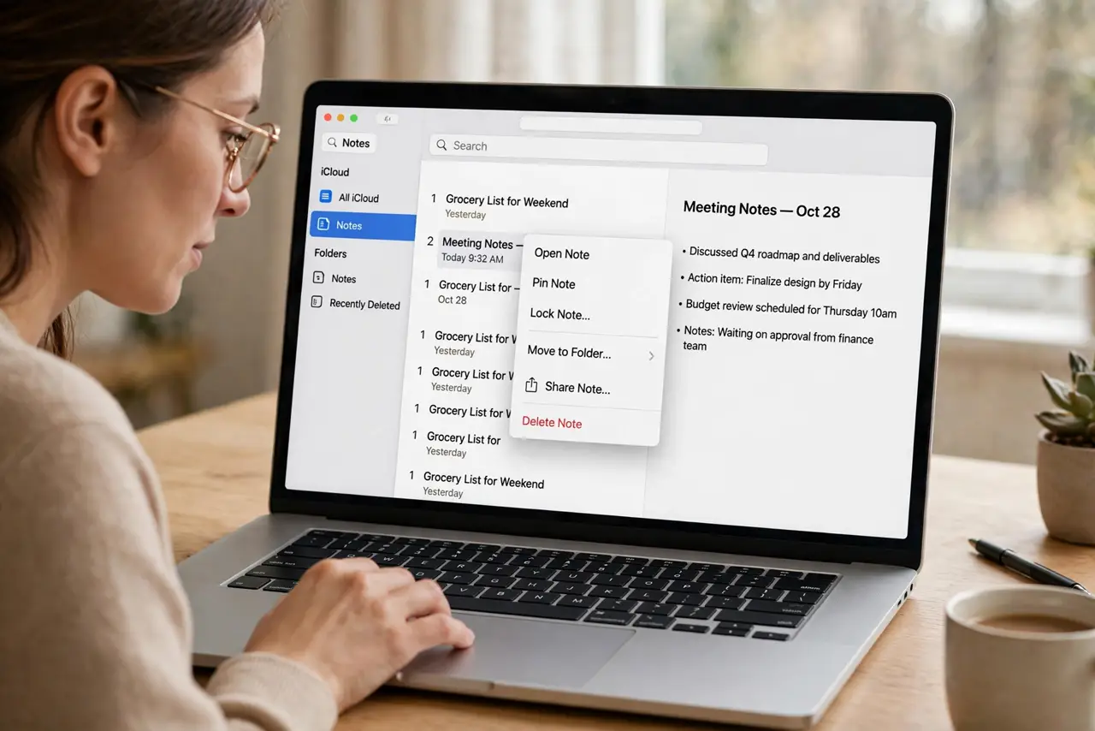Screen dimensions: 1095x731
Task: Click the empty title bar field
Action: pyautogui.click(x=611, y=126)
